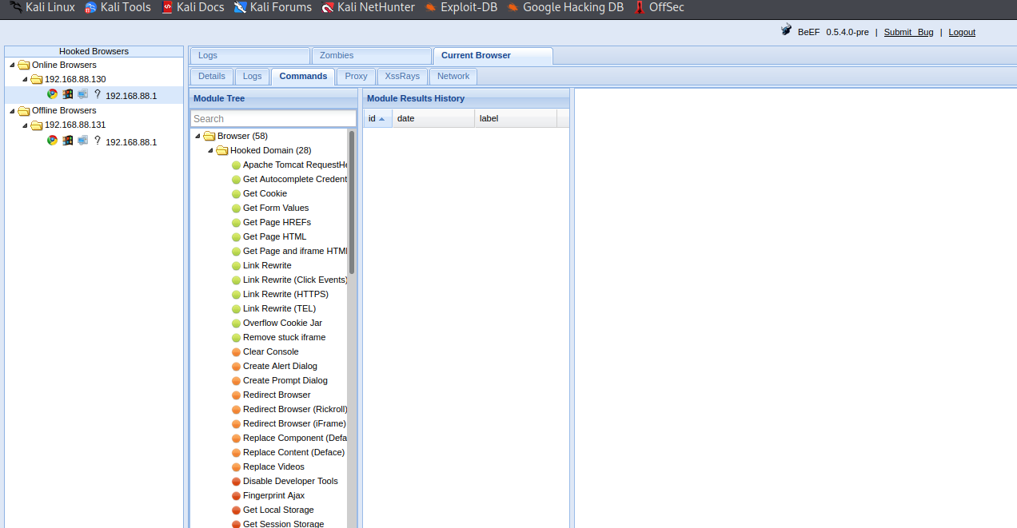Select the Redirect Browser module

(x=277, y=395)
